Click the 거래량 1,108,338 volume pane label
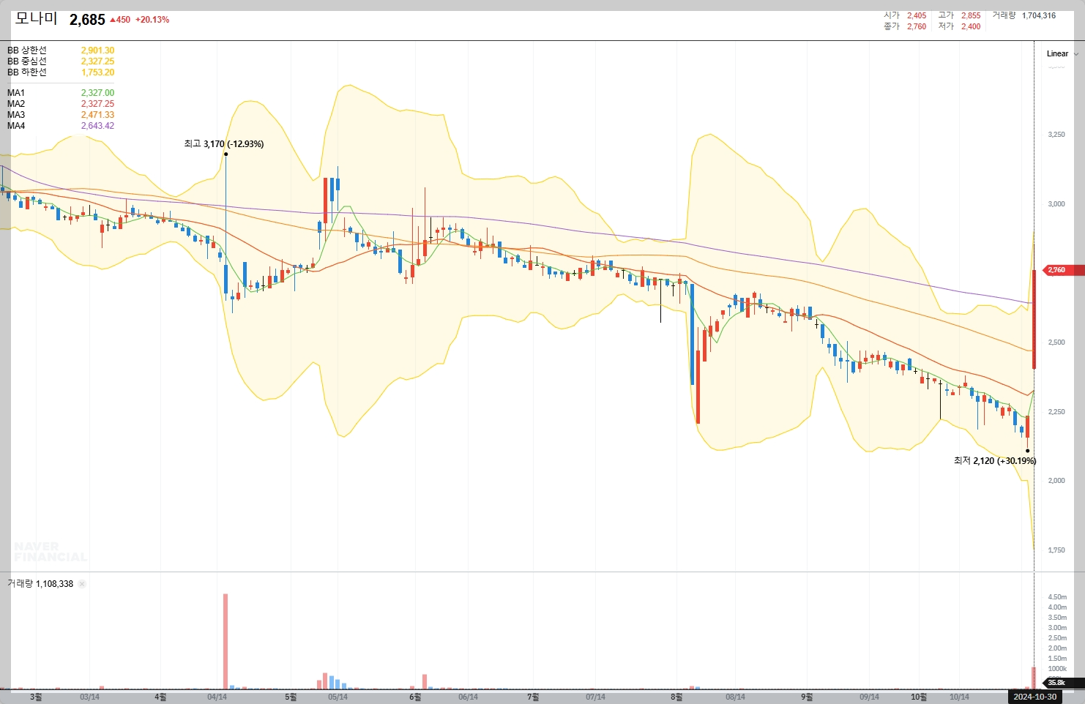The image size is (1085, 704). tap(40, 584)
